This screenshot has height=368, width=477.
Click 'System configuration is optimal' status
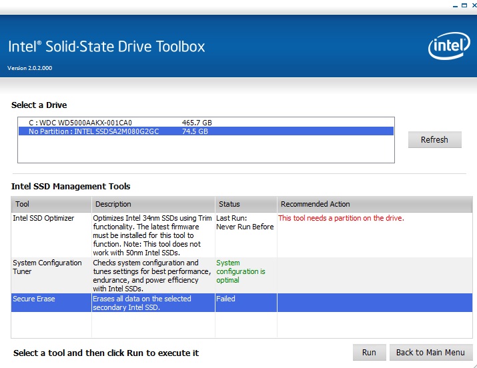click(x=241, y=271)
